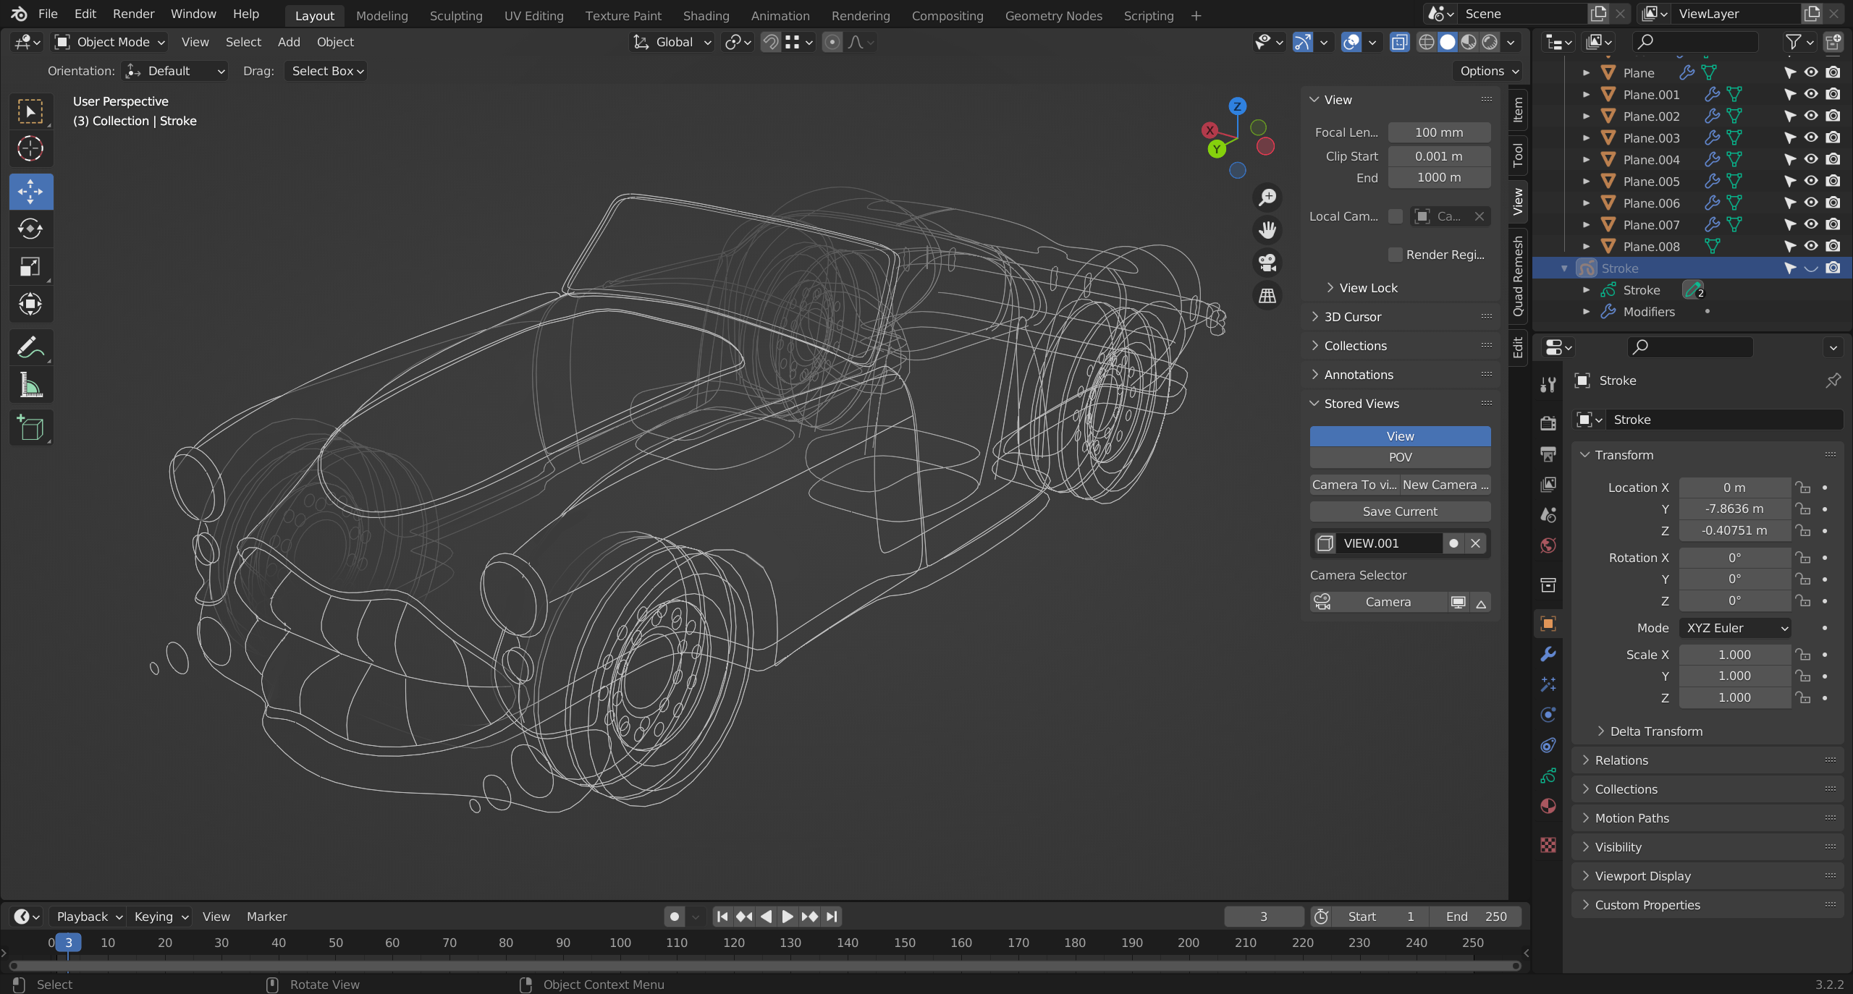Click frame 100 on the timeline ruler
Screen dimensions: 1853x994
(620, 943)
